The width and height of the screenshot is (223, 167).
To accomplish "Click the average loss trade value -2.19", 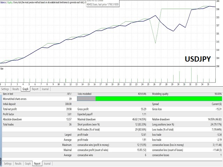I will click(x=219, y=140).
